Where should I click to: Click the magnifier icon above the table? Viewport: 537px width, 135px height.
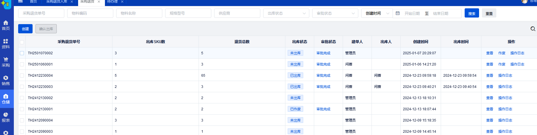pyautogui.click(x=533, y=29)
